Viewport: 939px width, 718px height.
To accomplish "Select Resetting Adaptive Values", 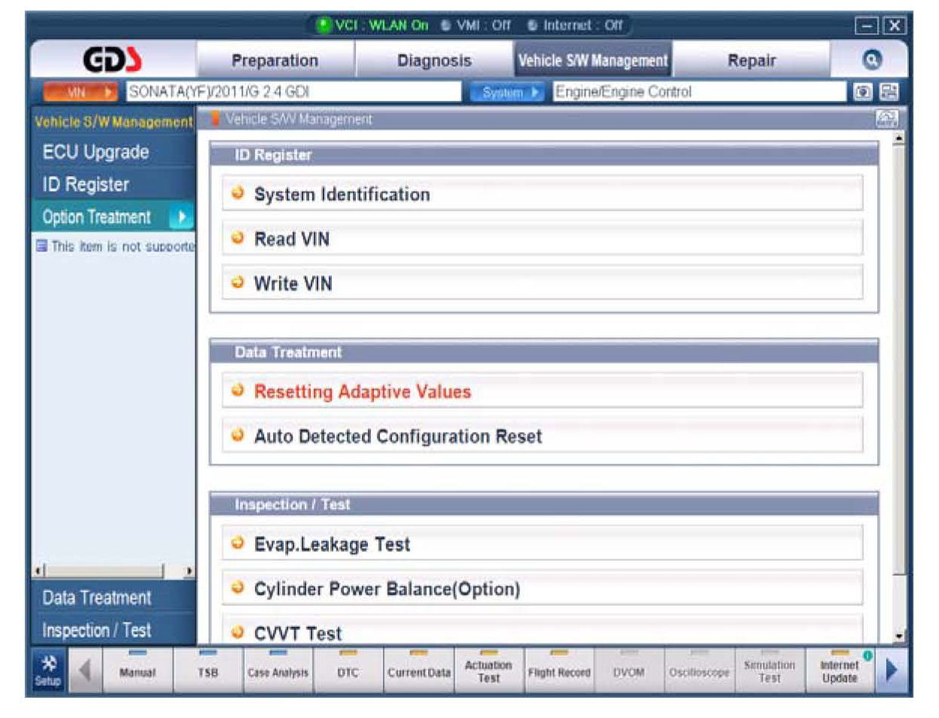I will tap(362, 391).
